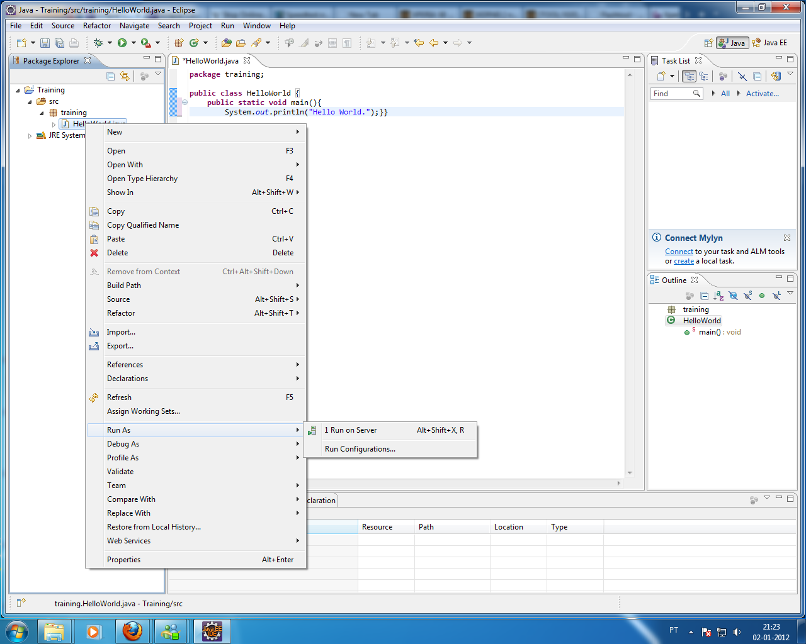Toggle Scheduled view in Task List
The height and width of the screenshot is (644, 806).
click(703, 76)
